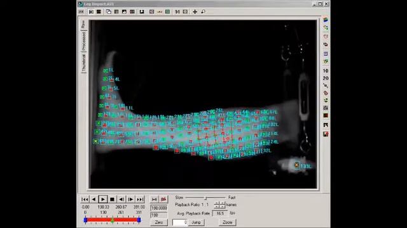Click the black floppy-style save icon

click(x=142, y=12)
